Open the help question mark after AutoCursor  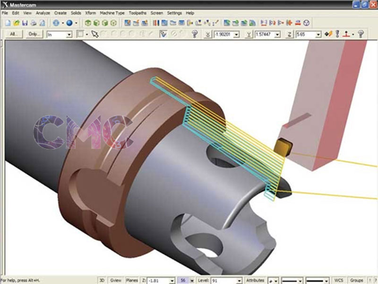coord(361,34)
